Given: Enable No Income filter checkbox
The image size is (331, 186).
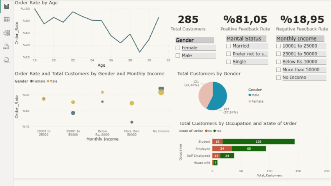Looking at the screenshot, I should [278, 78].
